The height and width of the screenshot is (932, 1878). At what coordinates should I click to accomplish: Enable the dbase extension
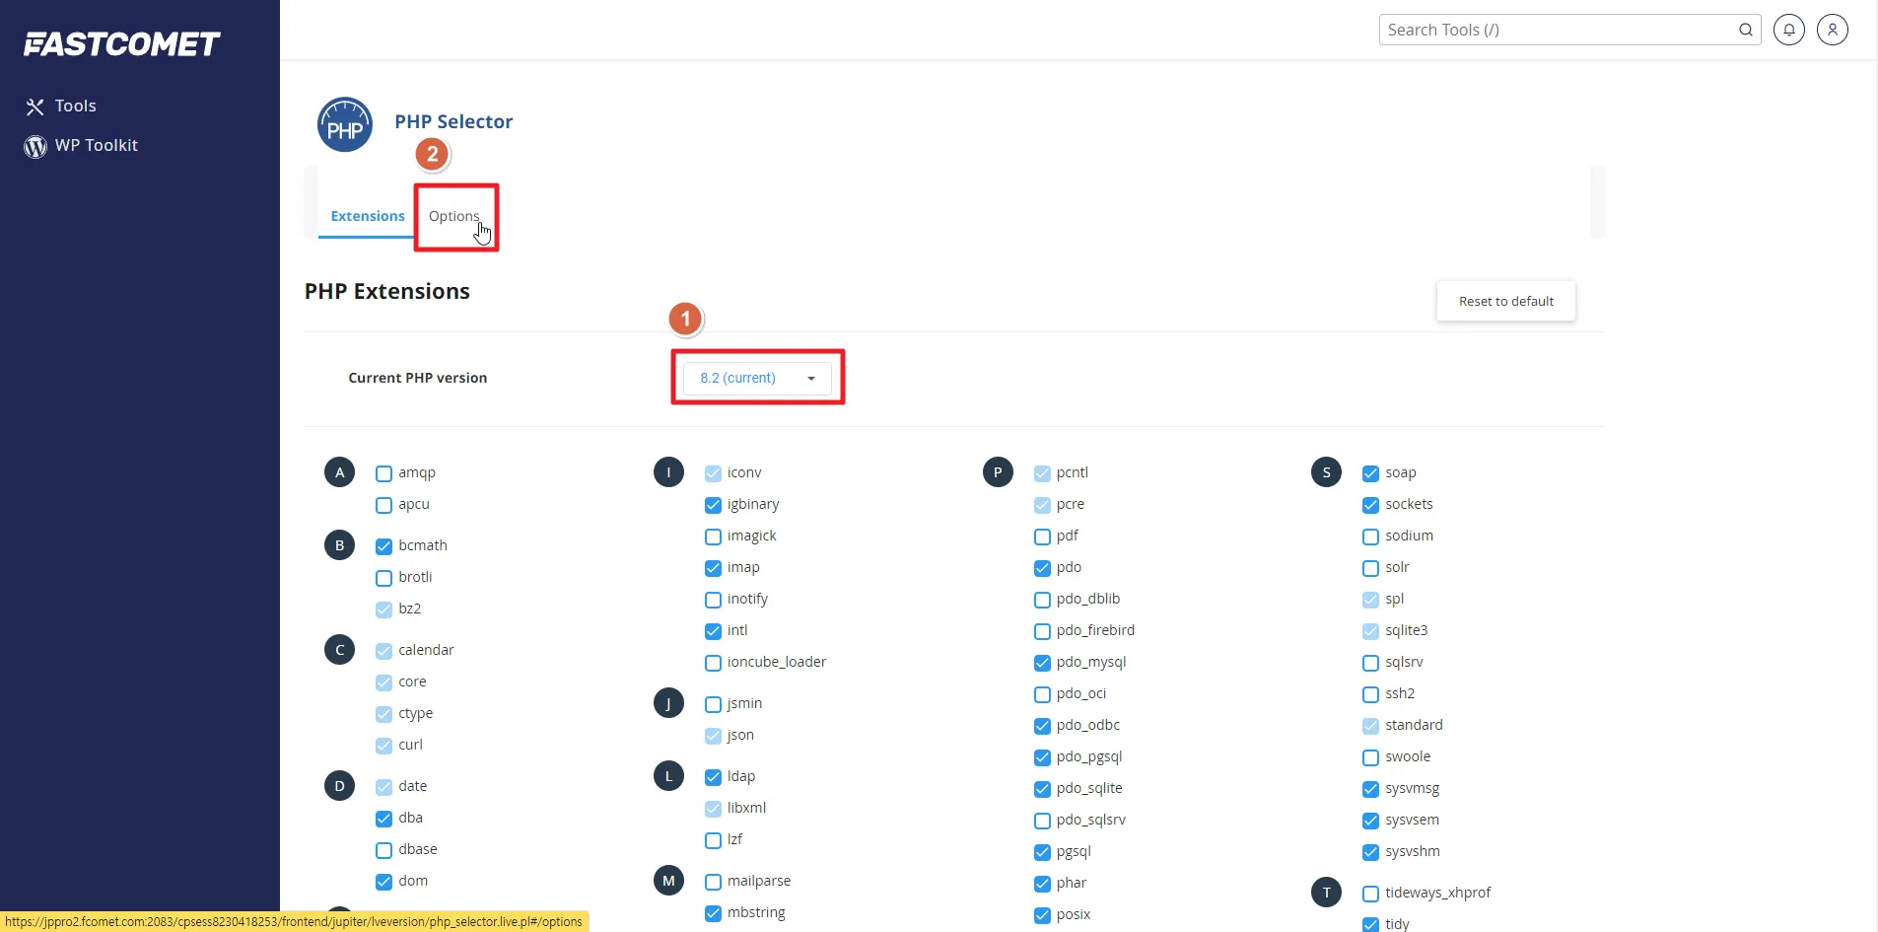point(383,850)
